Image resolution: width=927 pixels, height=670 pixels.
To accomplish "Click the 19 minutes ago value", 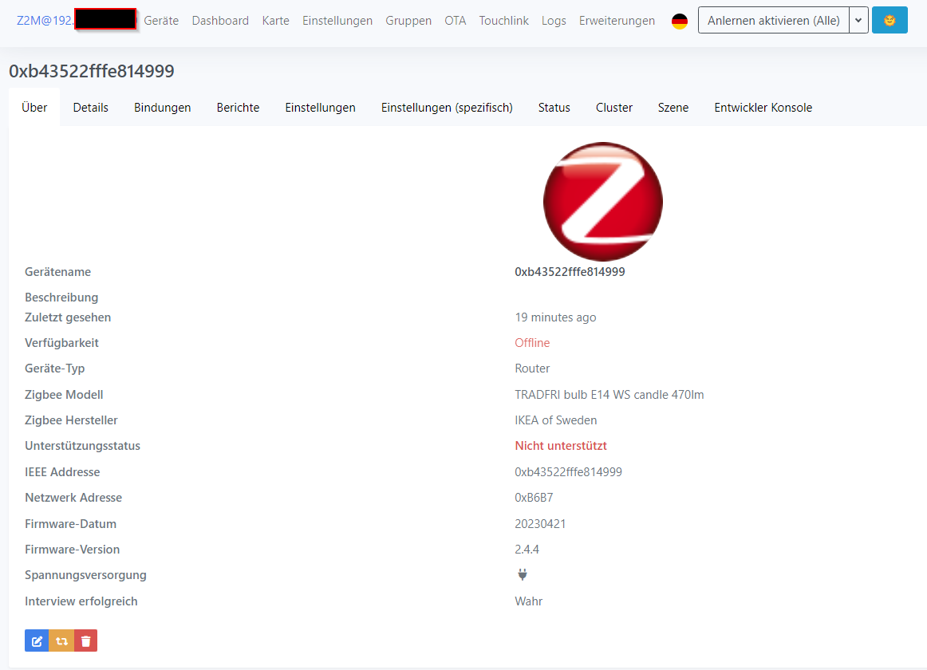I will [x=556, y=317].
